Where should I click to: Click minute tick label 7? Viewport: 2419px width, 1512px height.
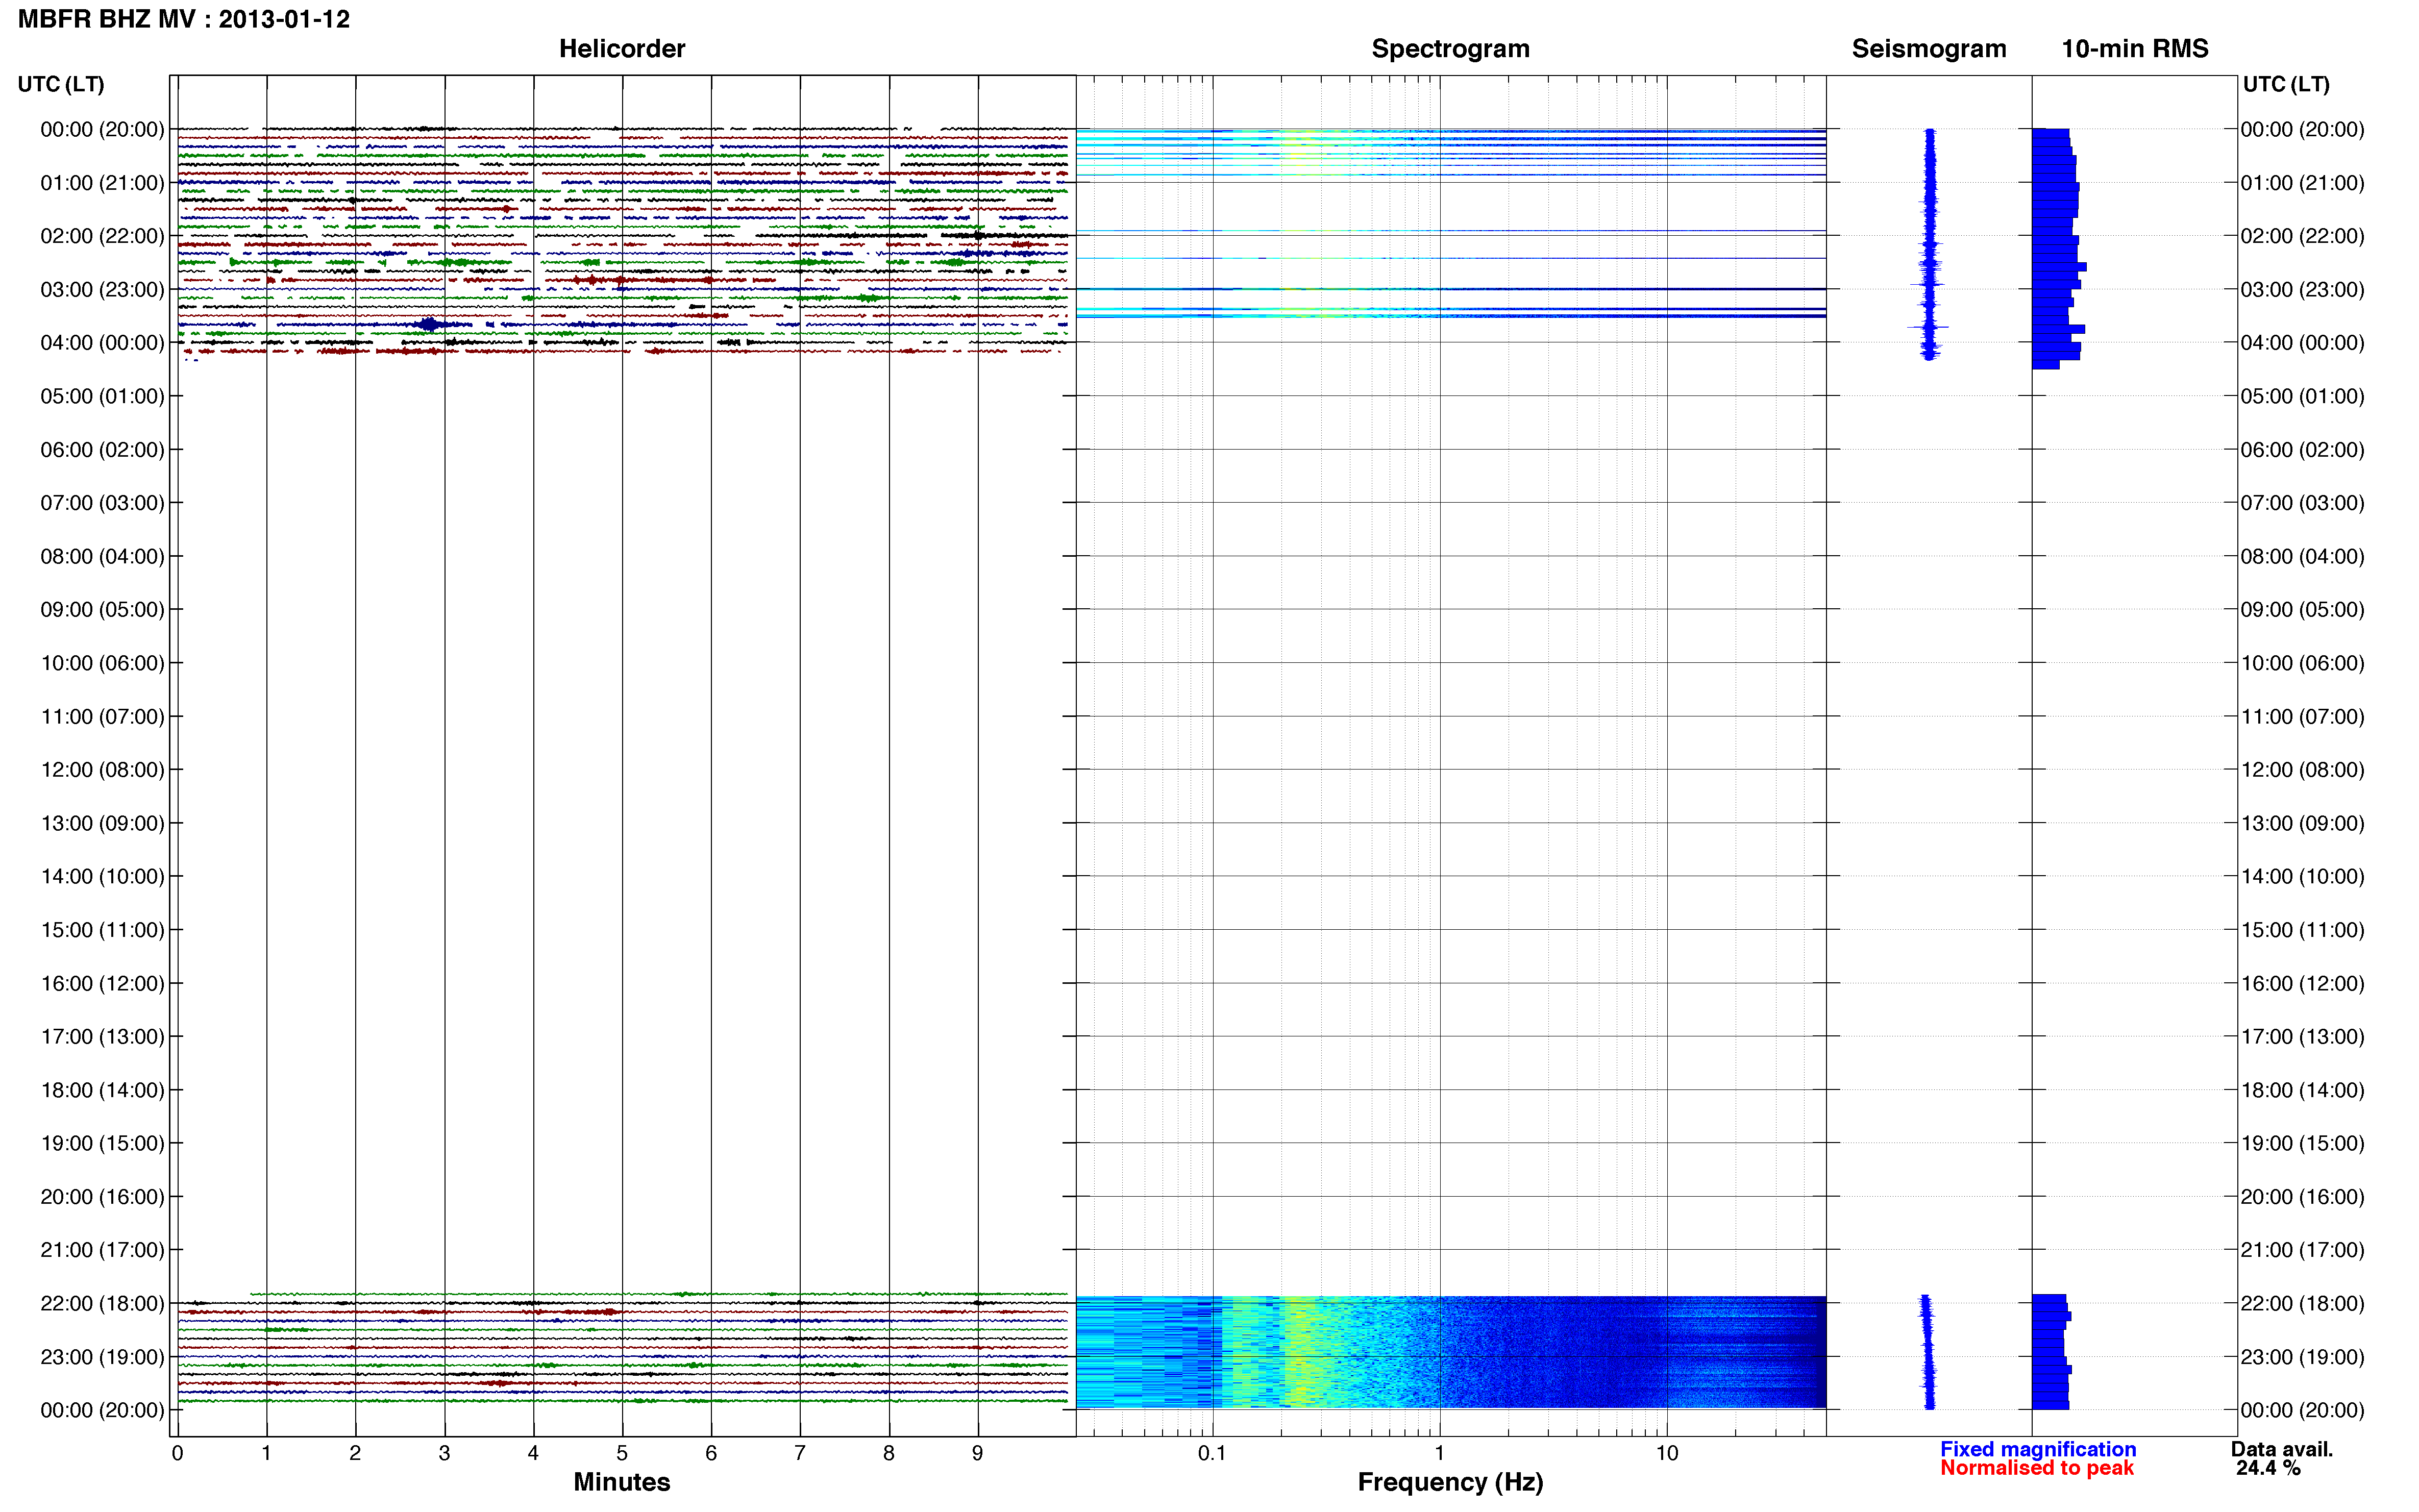click(800, 1453)
